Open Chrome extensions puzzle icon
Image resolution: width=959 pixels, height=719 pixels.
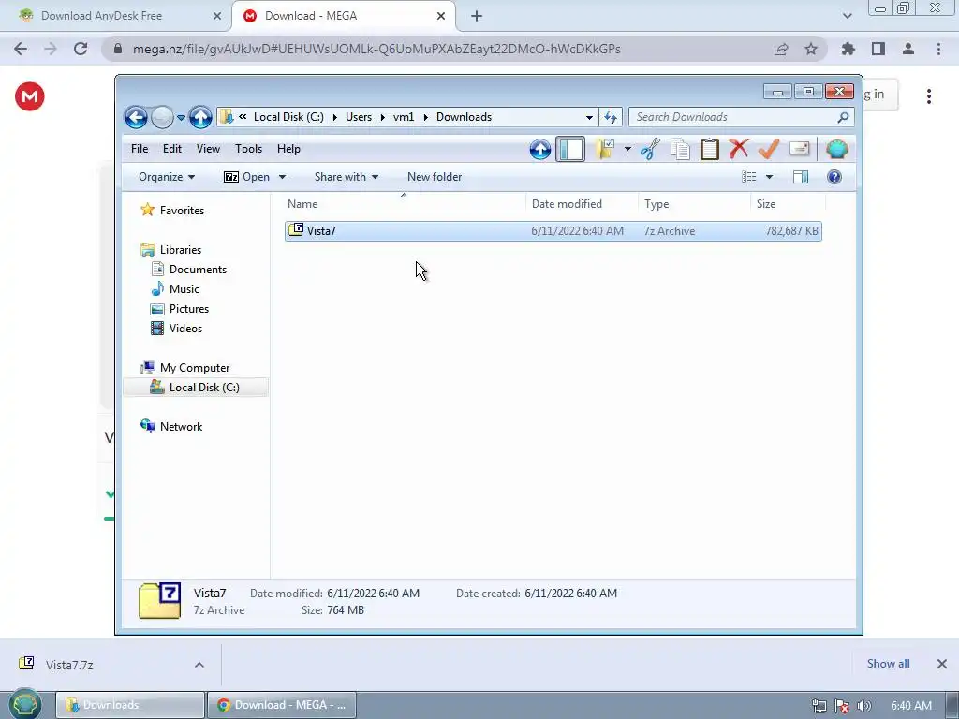pyautogui.click(x=848, y=49)
